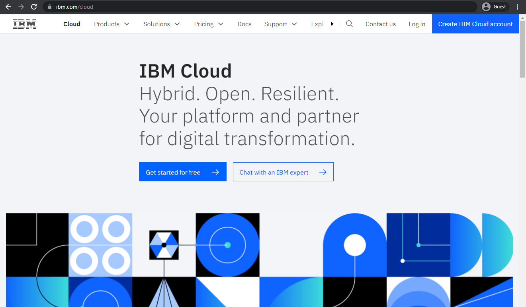The height and width of the screenshot is (307, 526).
Task: Click the forward navigation arrow
Action: point(21,6)
